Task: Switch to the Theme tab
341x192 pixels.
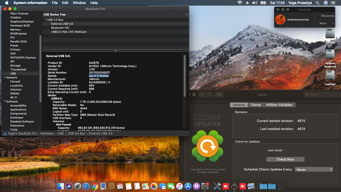Action: (255, 105)
